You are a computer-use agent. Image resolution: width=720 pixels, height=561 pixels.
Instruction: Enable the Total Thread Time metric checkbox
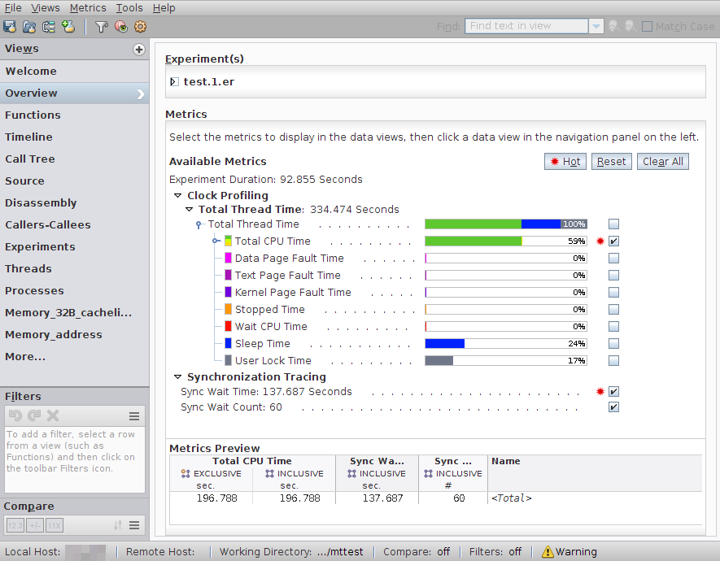pyautogui.click(x=613, y=224)
